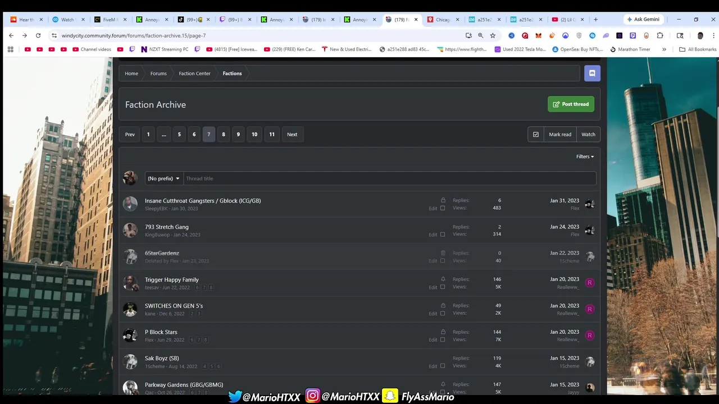This screenshot has width=719, height=404.
Task: Click into the Thread title field
Action: pyautogui.click(x=389, y=178)
